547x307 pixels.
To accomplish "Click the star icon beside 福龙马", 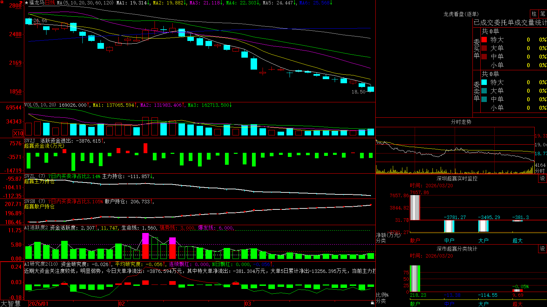I will [27, 3].
